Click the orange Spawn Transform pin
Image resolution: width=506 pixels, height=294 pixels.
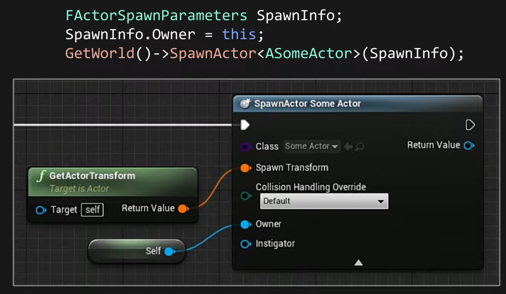pos(246,168)
